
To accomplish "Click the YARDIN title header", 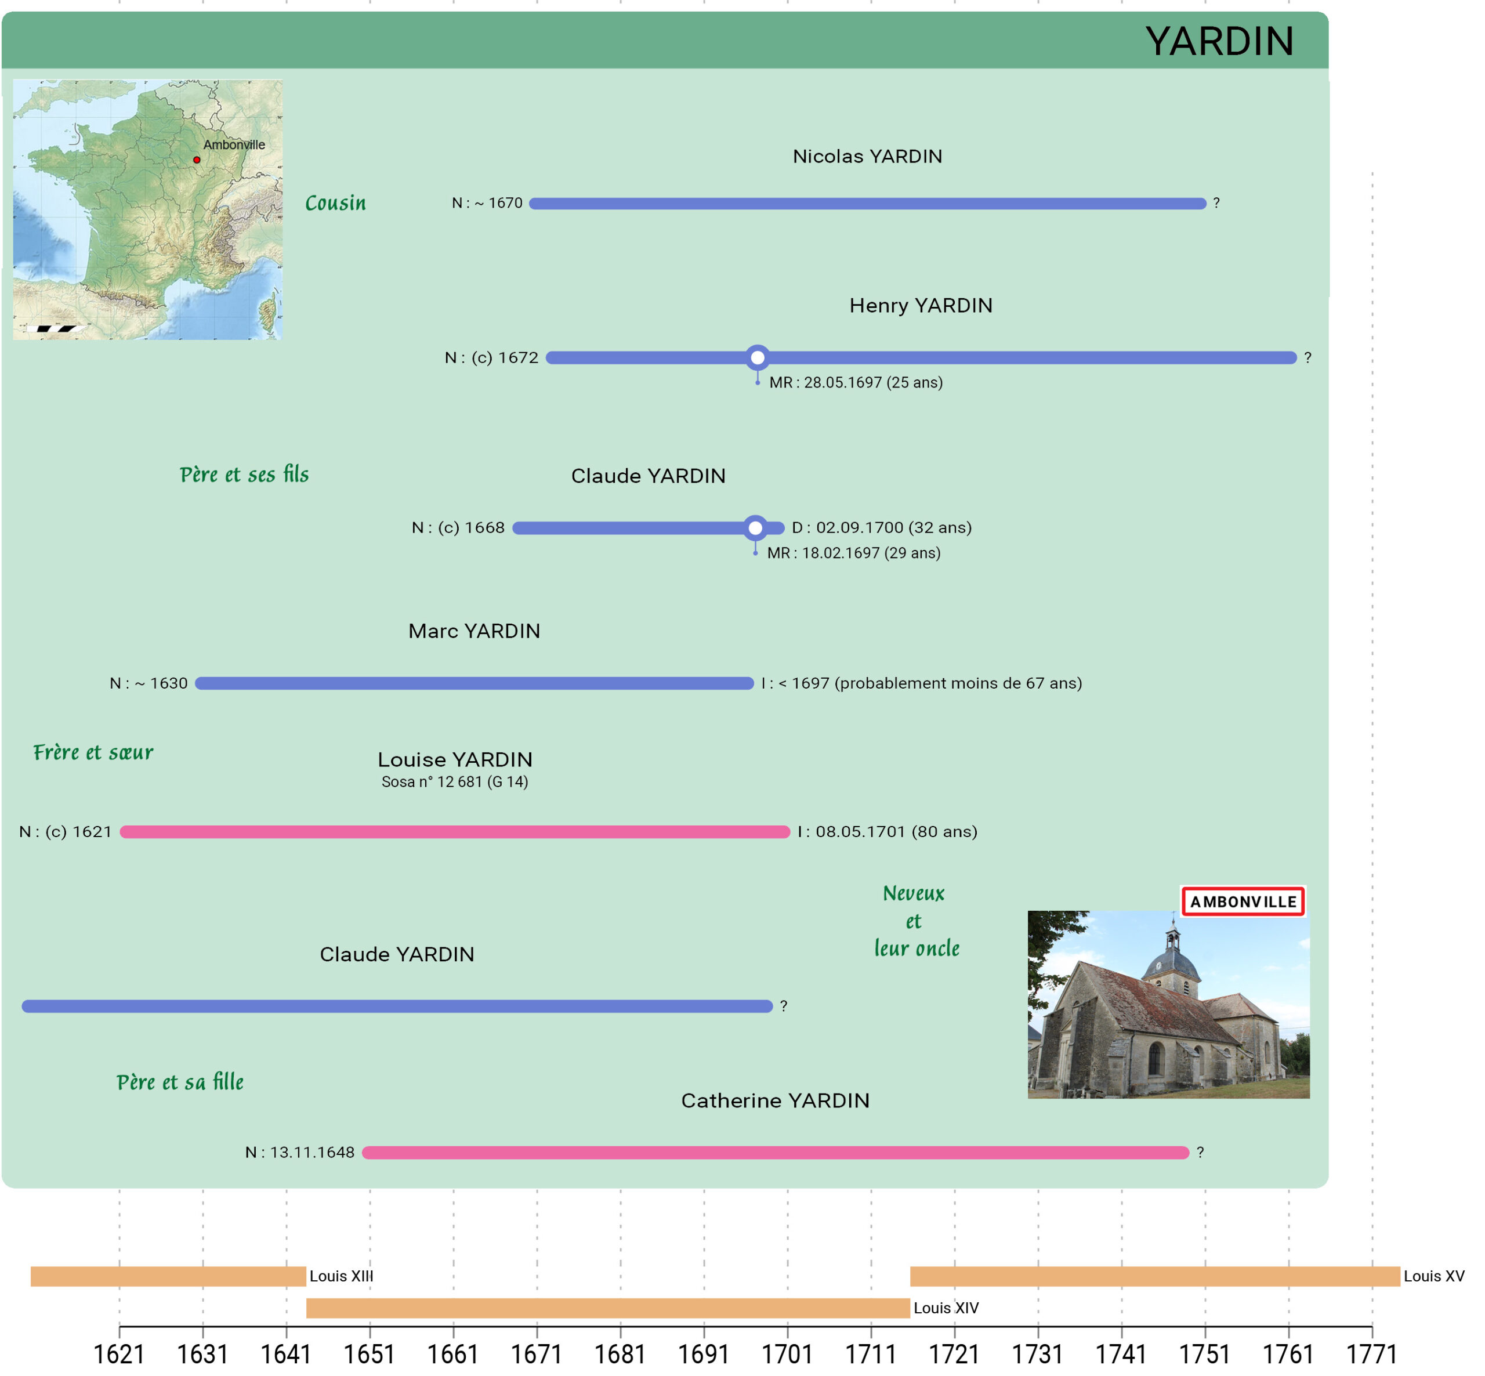I will click(x=1219, y=41).
